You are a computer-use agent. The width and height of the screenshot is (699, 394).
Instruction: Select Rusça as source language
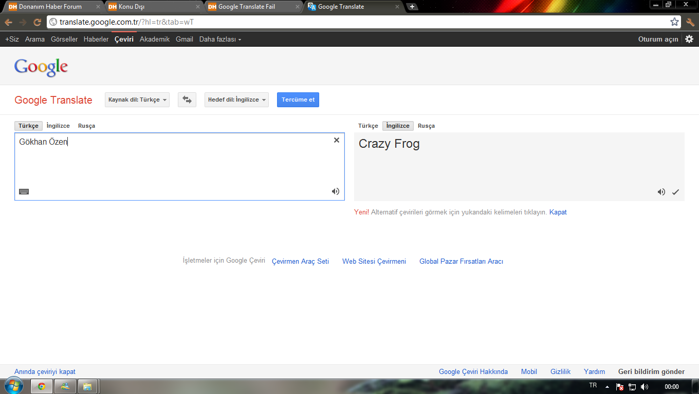click(86, 126)
